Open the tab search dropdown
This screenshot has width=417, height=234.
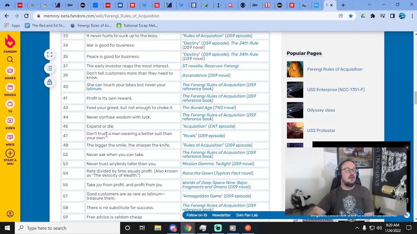[x=369, y=5]
